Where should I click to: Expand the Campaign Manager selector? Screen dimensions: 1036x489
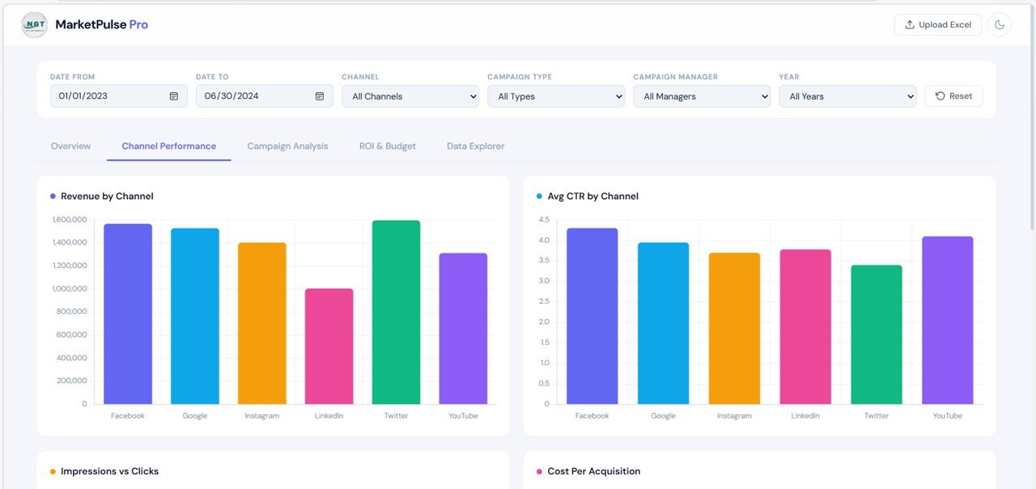pos(701,96)
